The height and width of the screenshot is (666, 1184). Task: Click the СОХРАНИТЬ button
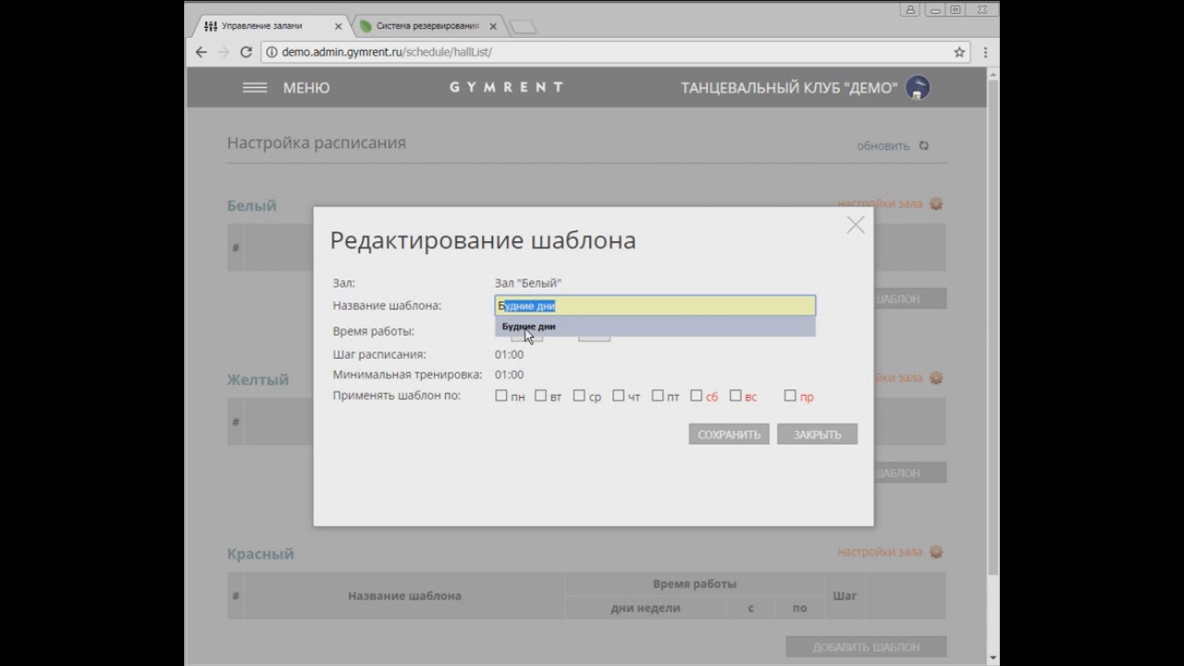pos(729,434)
